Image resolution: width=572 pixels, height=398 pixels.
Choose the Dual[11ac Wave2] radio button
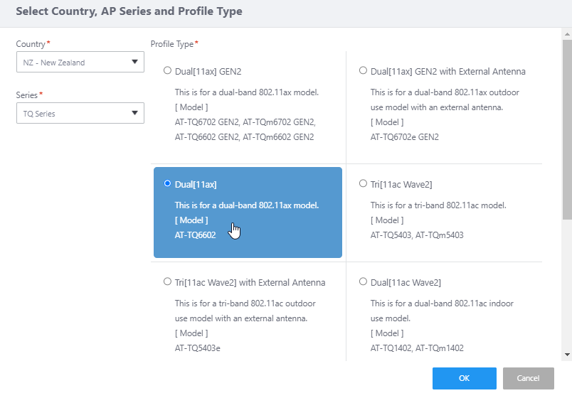363,282
